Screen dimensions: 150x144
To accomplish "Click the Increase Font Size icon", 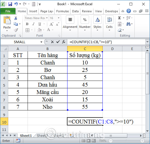I will coord(51,24).
